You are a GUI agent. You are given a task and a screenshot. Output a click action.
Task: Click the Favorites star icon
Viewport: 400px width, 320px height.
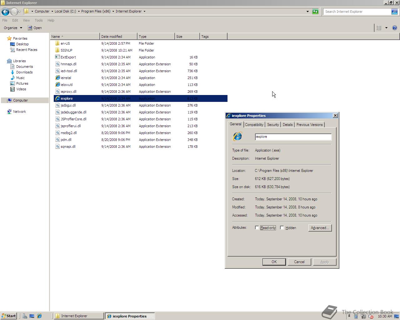pyautogui.click(x=9, y=38)
